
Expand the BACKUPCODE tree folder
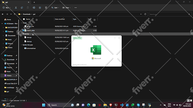tap(3, 28)
